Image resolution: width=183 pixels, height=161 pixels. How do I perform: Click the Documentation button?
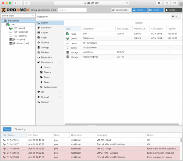121,10
